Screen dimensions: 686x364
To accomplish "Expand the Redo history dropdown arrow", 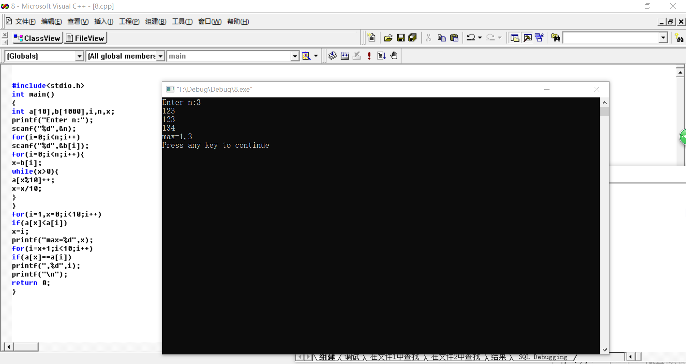I will coord(499,37).
